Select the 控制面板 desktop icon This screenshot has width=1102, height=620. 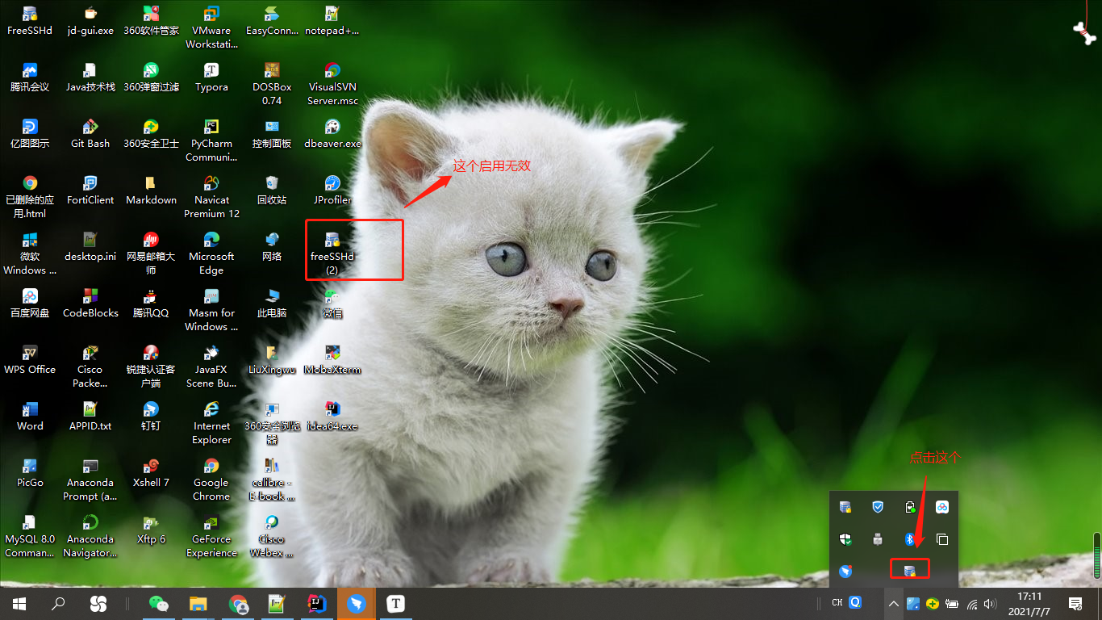click(272, 134)
